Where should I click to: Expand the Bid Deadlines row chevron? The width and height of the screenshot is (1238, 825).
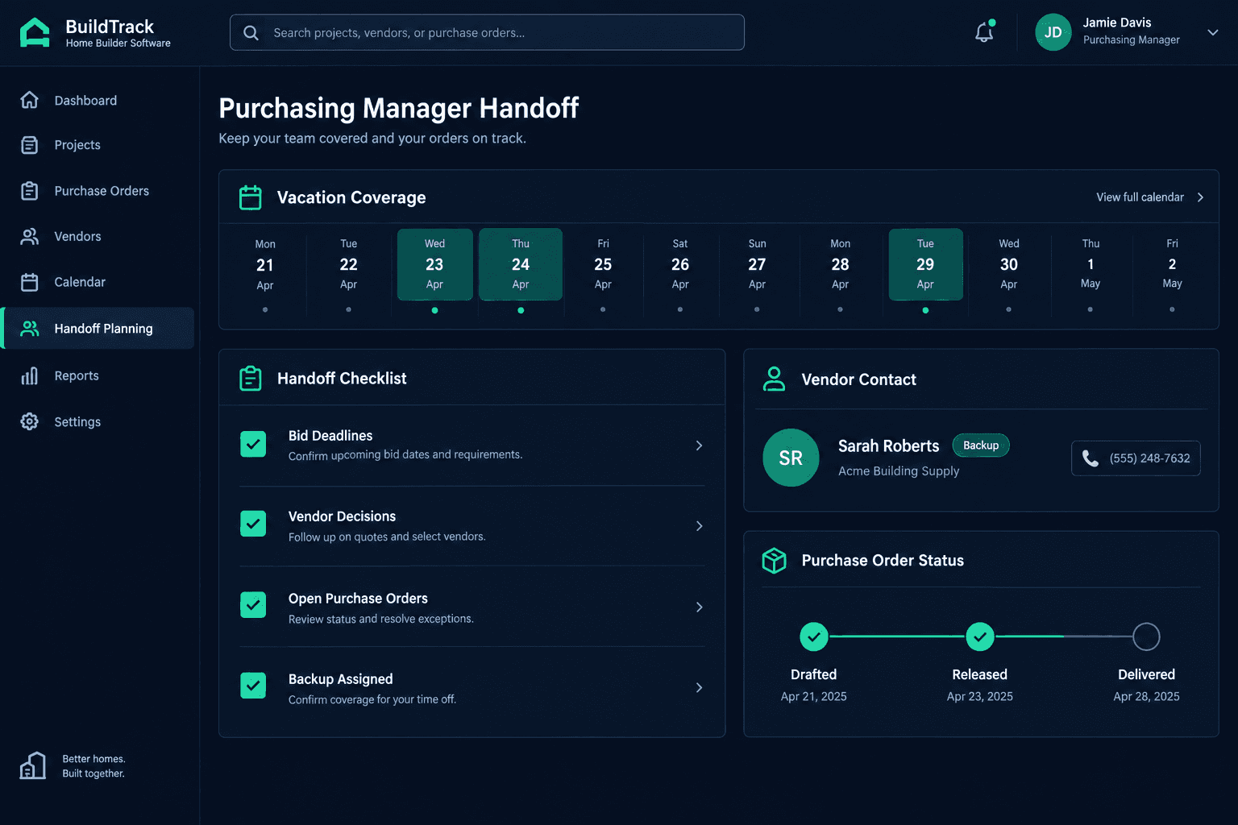[x=699, y=446]
